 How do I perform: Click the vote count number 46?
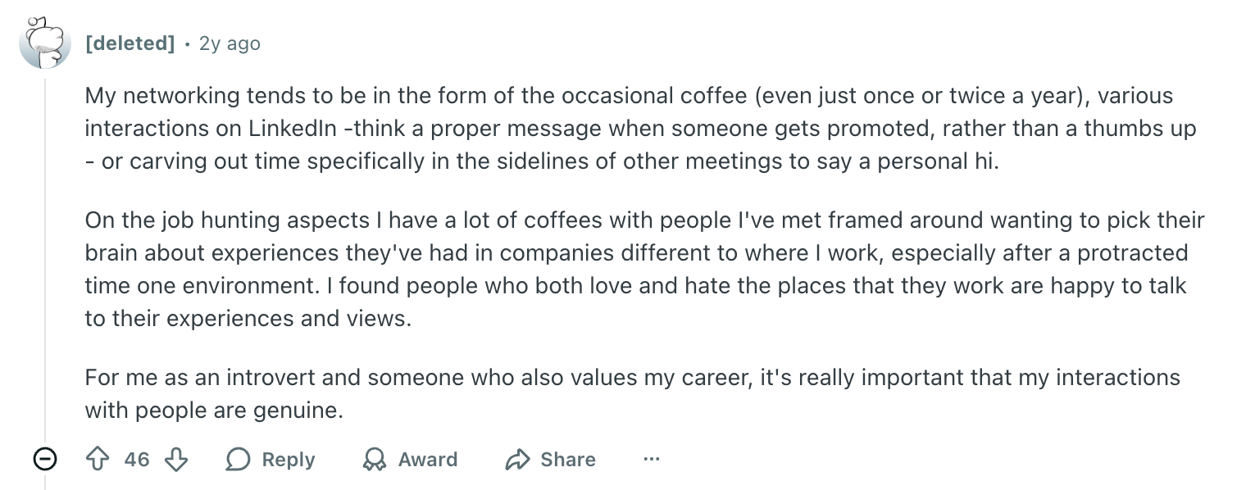137,460
